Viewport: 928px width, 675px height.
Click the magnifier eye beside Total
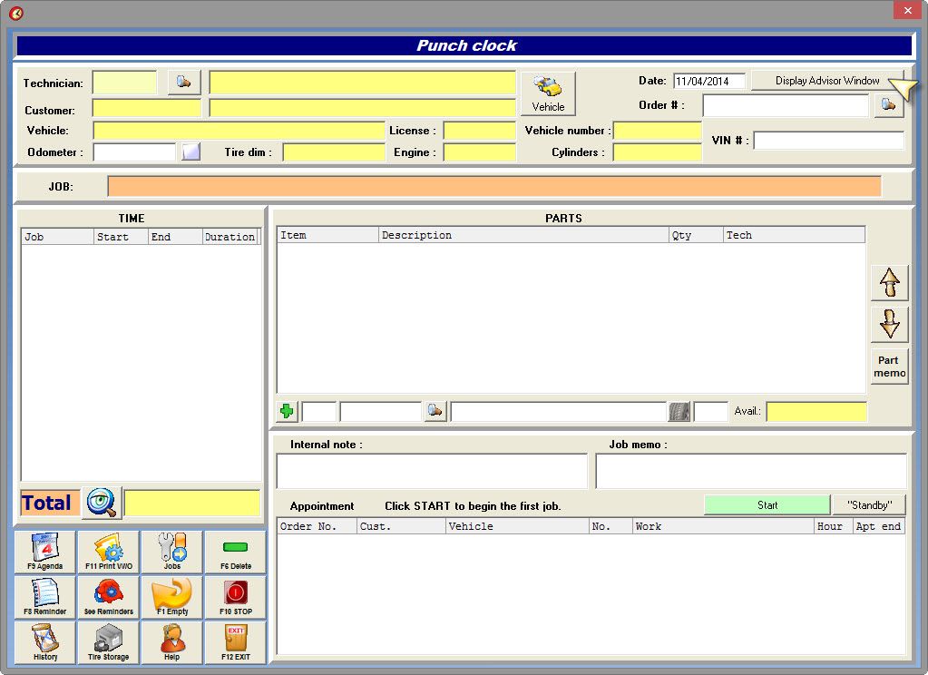pos(102,503)
